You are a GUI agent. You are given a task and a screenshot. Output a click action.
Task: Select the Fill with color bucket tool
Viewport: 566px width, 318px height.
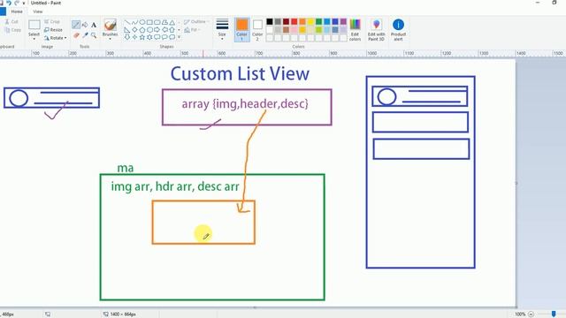85,25
